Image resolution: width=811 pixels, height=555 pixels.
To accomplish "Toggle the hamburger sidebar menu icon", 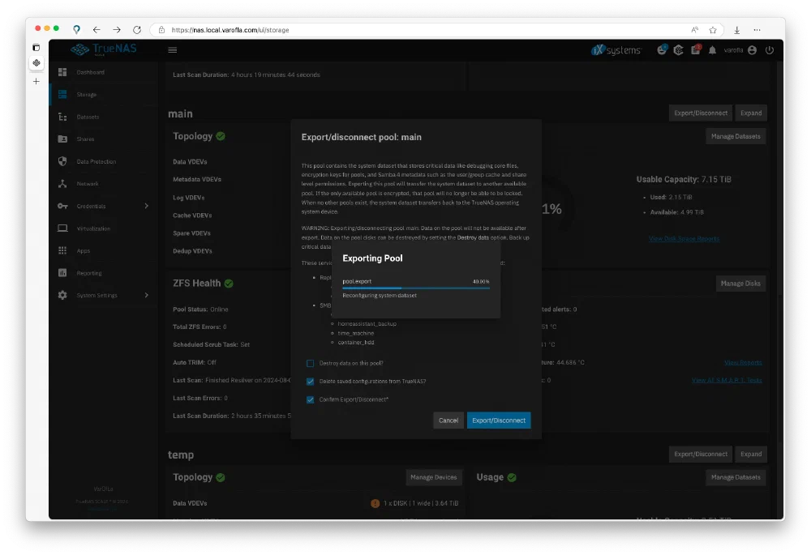I will [x=172, y=49].
